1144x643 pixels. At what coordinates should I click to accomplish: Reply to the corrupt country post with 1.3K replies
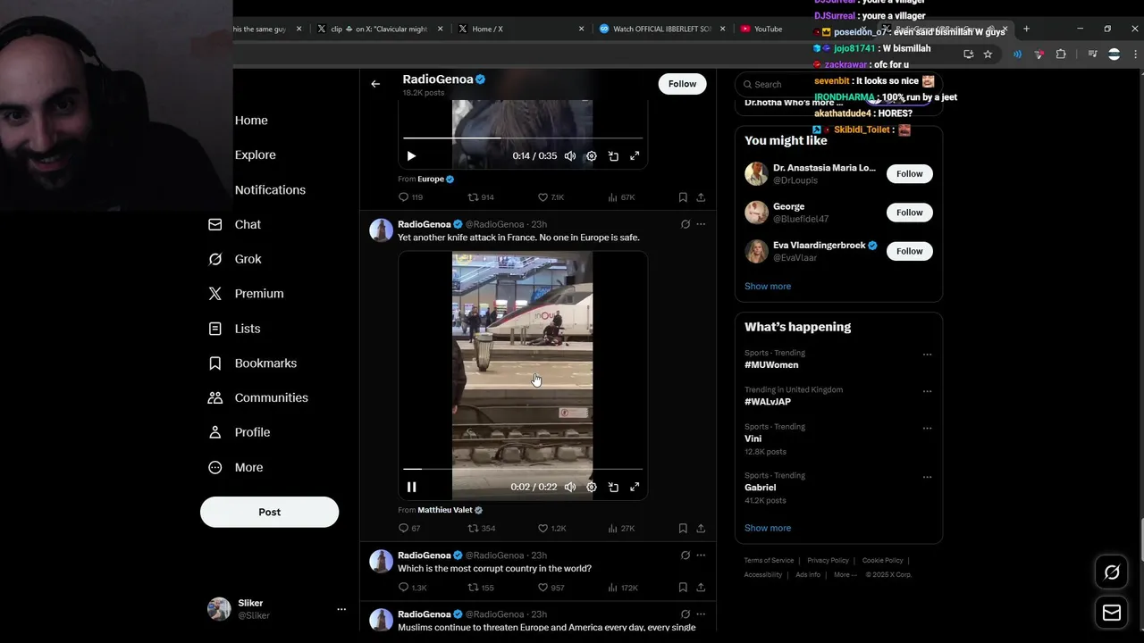pyautogui.click(x=412, y=588)
